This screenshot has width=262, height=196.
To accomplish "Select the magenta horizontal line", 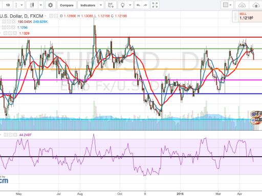I will [x=131, y=80].
